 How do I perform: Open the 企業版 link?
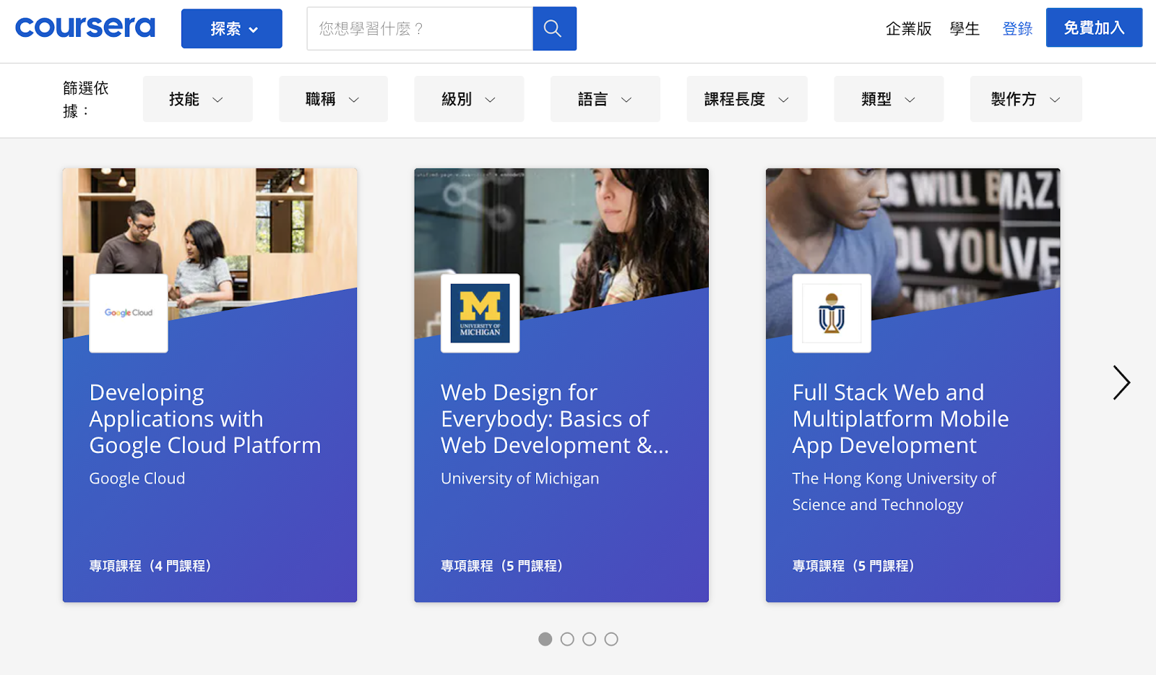point(909,29)
